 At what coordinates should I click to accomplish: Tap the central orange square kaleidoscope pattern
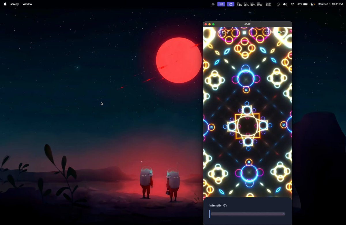[247, 126]
